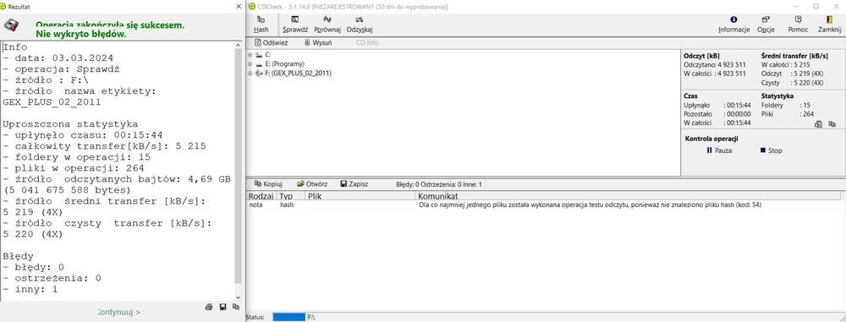Viewport: 846px width, 322px height.
Task: Click the statistics export icon below Pliki
Action: [818, 124]
